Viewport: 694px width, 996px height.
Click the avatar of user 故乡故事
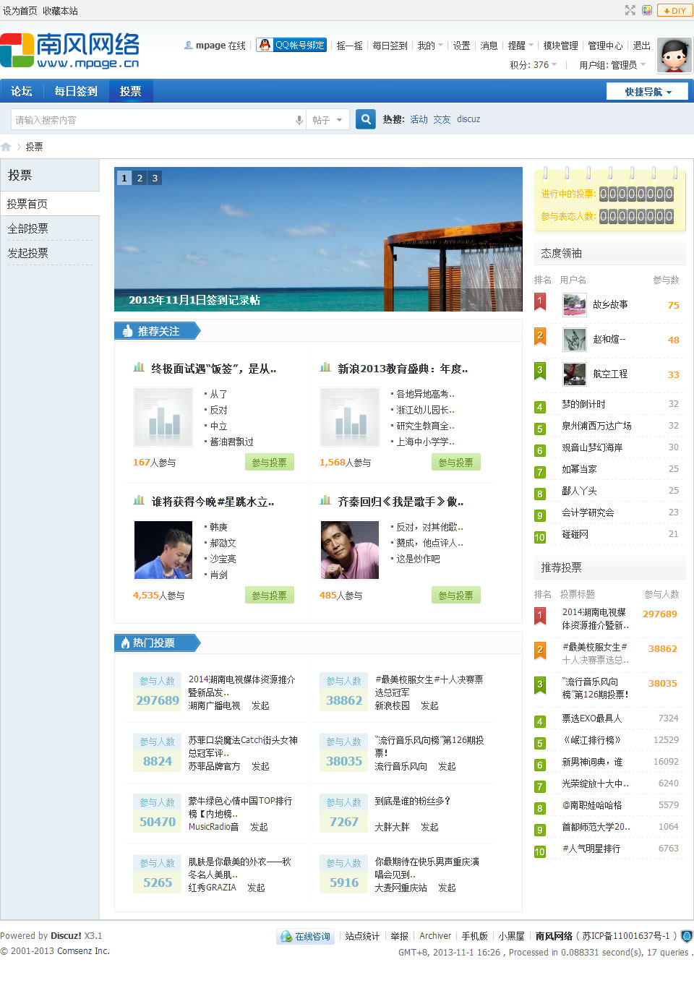coord(575,305)
